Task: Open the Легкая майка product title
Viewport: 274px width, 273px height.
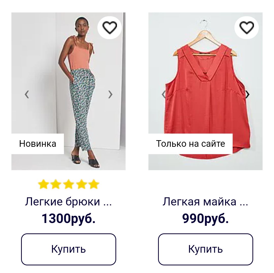Action: click(205, 202)
